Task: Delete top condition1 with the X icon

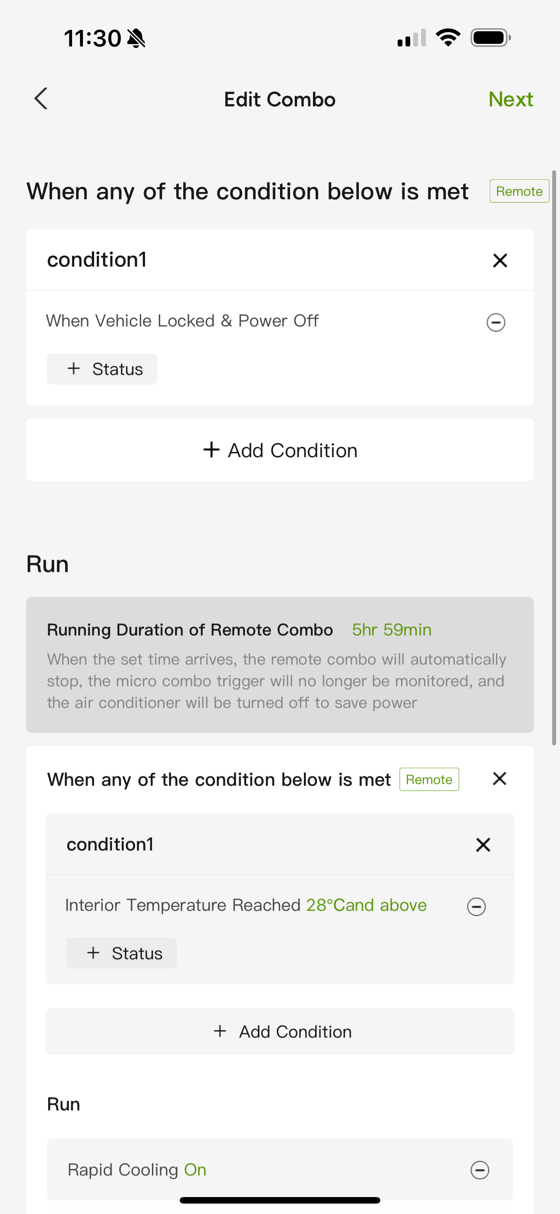Action: (500, 260)
